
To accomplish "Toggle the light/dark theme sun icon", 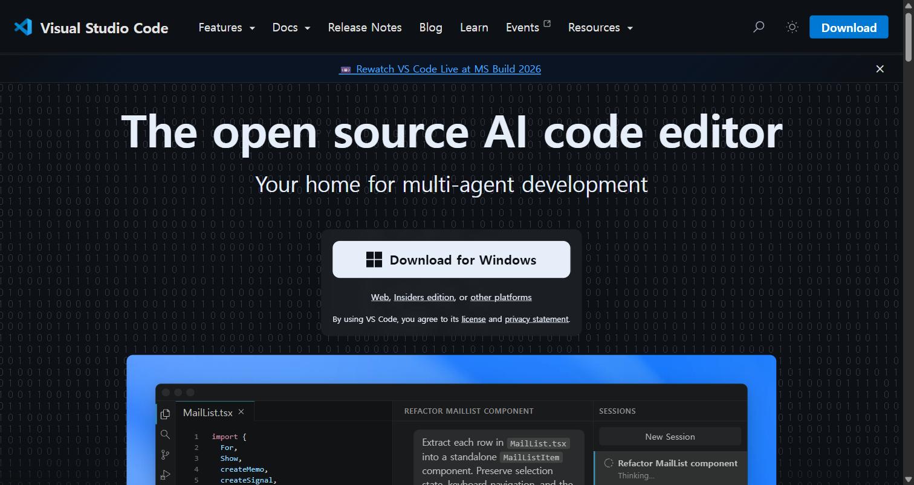I will click(792, 27).
